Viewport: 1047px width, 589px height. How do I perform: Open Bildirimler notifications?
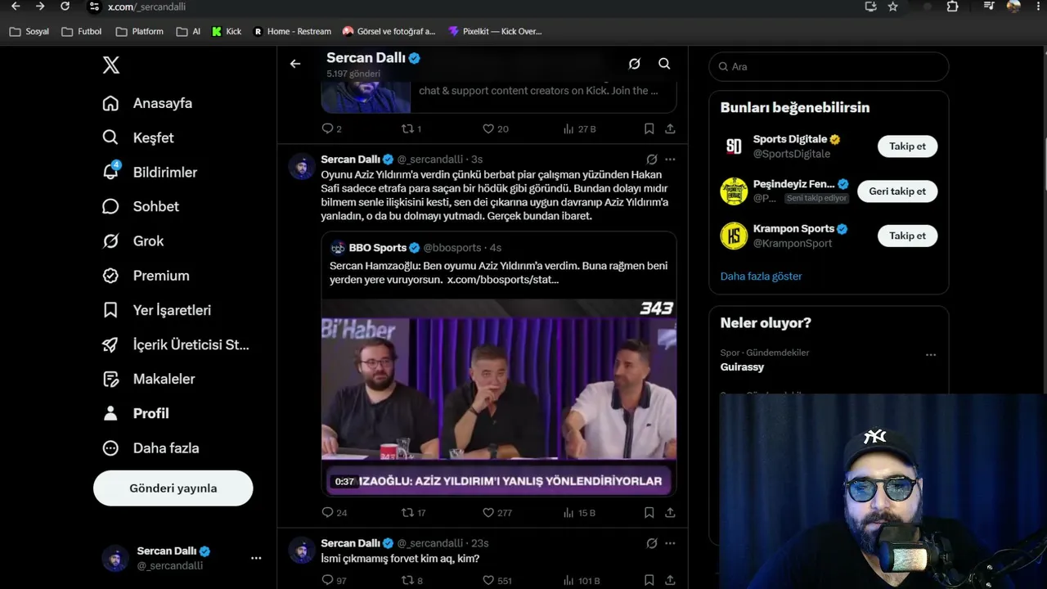[x=150, y=172]
